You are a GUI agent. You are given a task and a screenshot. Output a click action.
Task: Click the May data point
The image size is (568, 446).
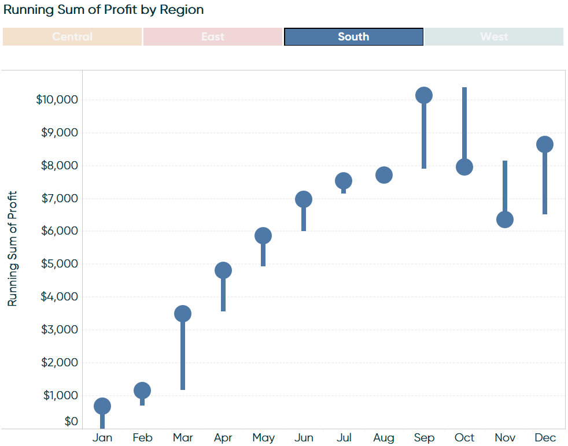pyautogui.click(x=264, y=235)
